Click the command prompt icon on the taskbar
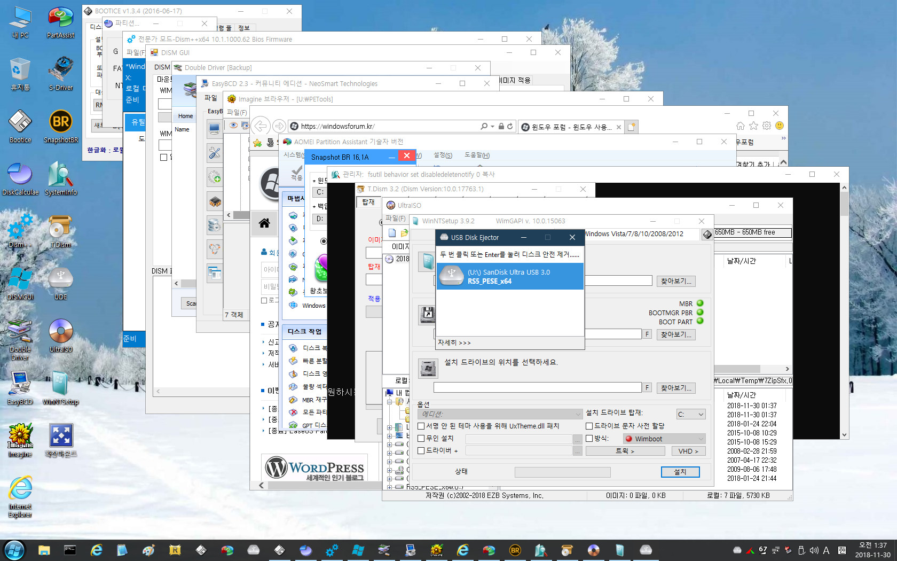Viewport: 897px width, 561px height. (x=70, y=550)
